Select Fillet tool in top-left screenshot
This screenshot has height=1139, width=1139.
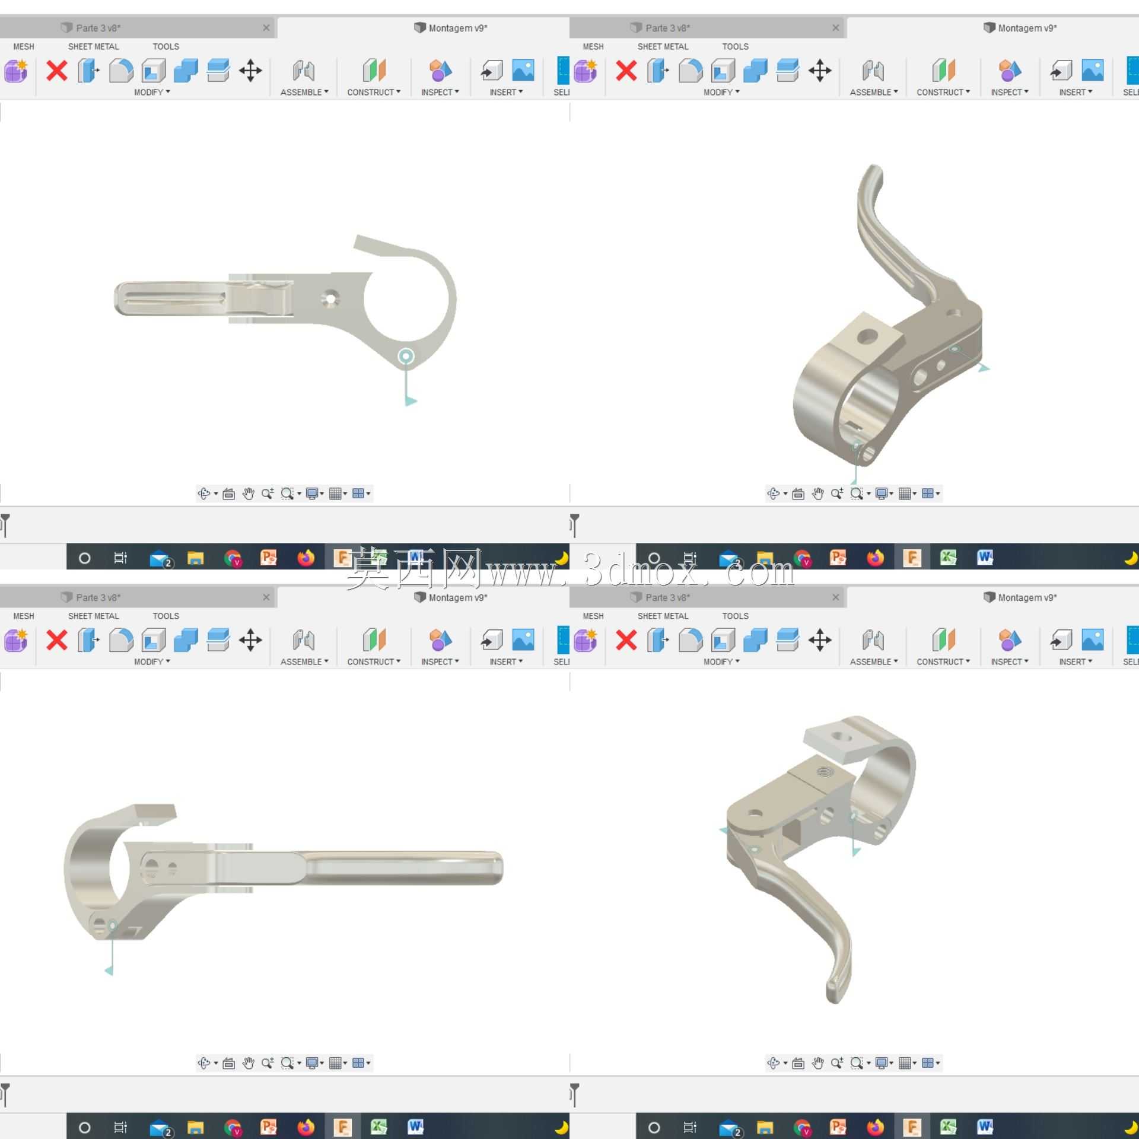(x=121, y=71)
